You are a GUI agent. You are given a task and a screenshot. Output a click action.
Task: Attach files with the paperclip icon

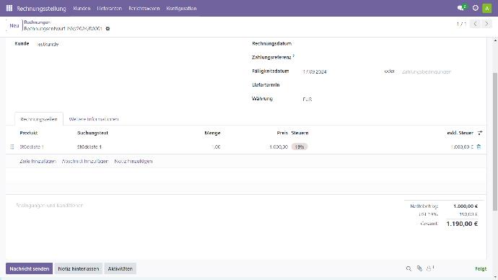tap(419, 268)
